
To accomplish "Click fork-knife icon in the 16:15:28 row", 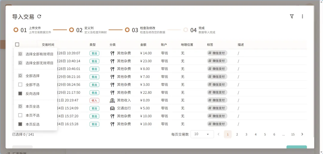I will coord(112,124).
